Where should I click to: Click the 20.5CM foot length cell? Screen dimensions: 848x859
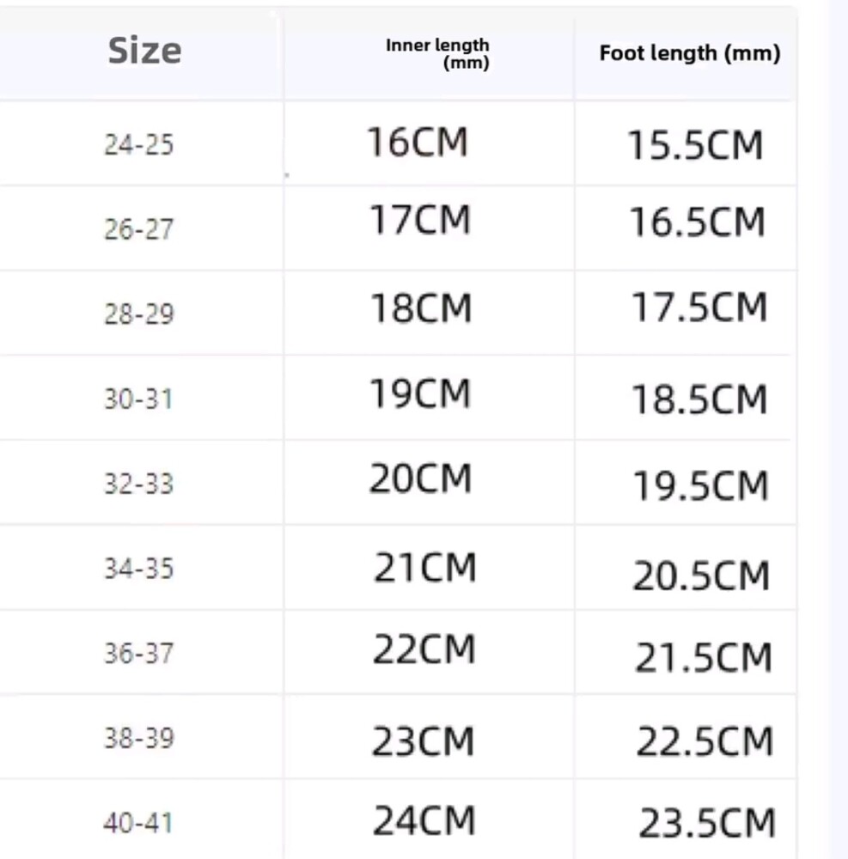coord(701,576)
